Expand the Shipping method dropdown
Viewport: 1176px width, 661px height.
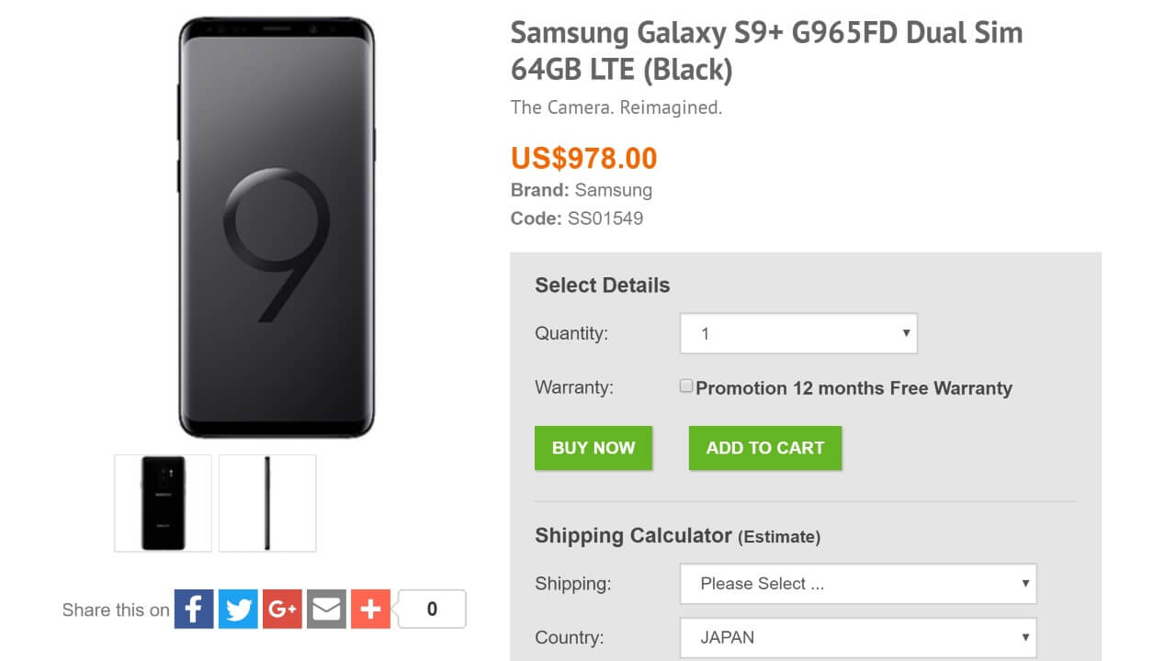click(858, 584)
